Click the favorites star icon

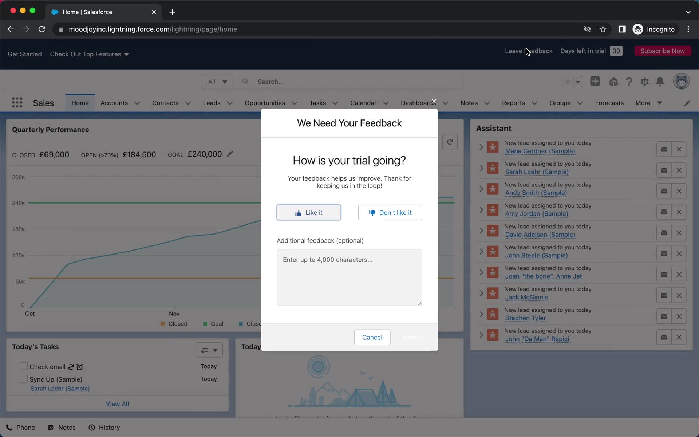pos(567,82)
